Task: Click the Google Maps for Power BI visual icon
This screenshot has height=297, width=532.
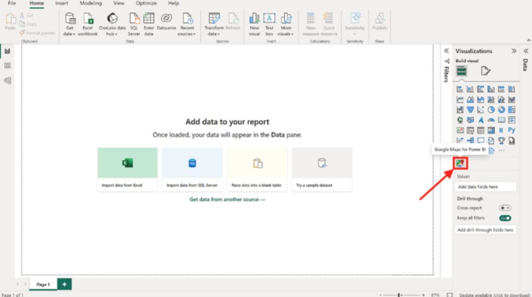Action: coord(460,163)
